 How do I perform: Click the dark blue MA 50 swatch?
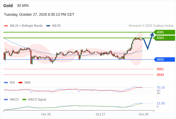[x=48, y=26]
